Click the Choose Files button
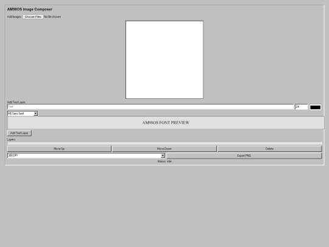 (33, 16)
